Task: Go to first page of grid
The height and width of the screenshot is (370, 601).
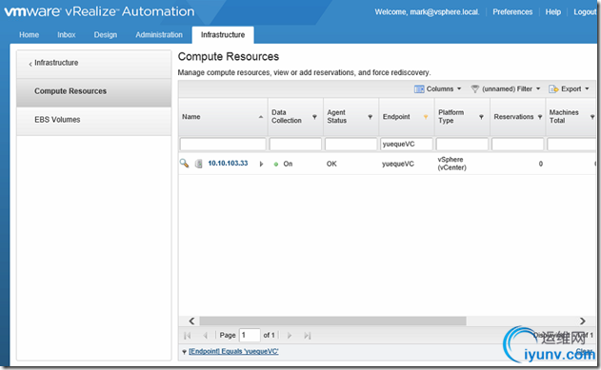Action: [188, 336]
